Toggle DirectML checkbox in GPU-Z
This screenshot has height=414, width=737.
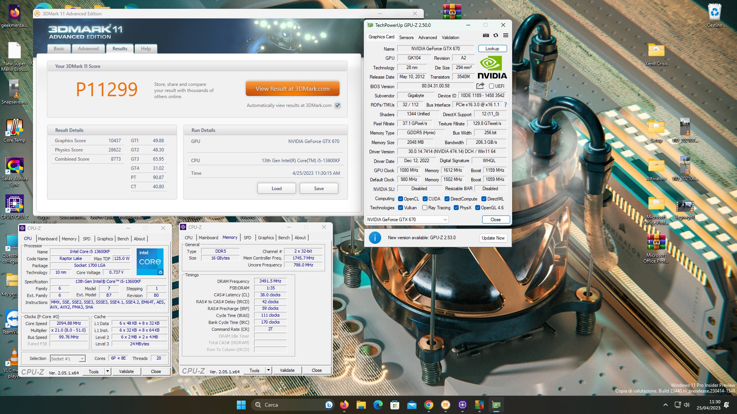coord(484,199)
